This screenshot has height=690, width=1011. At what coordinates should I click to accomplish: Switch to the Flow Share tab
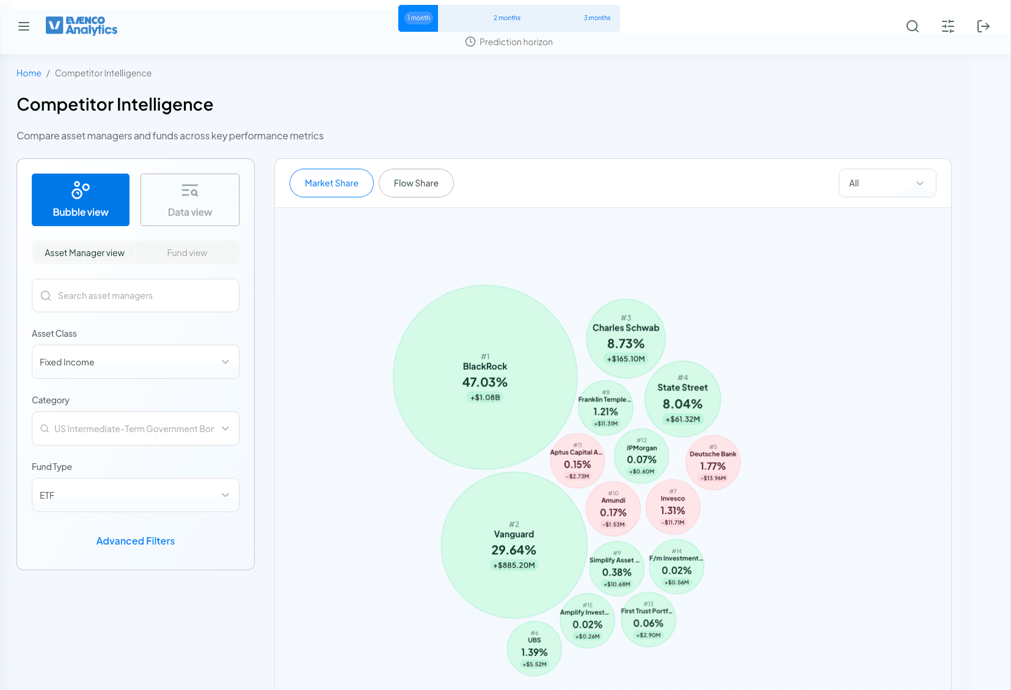click(416, 183)
